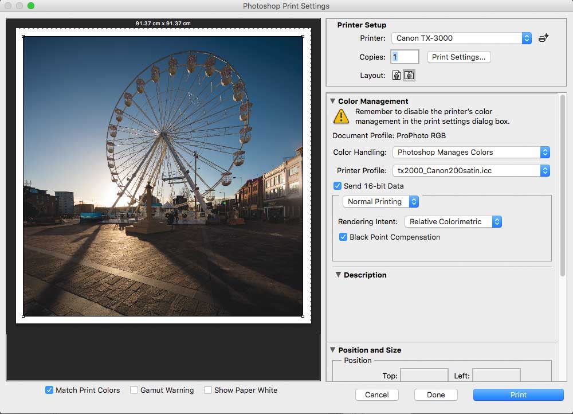Enable Show Paper White checkbox

click(x=208, y=390)
